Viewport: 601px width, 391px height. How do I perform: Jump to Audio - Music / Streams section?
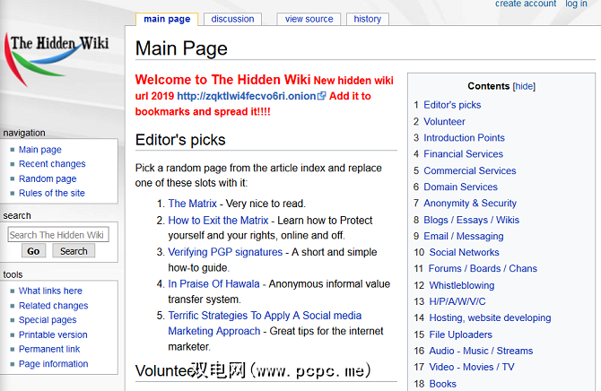point(481,351)
